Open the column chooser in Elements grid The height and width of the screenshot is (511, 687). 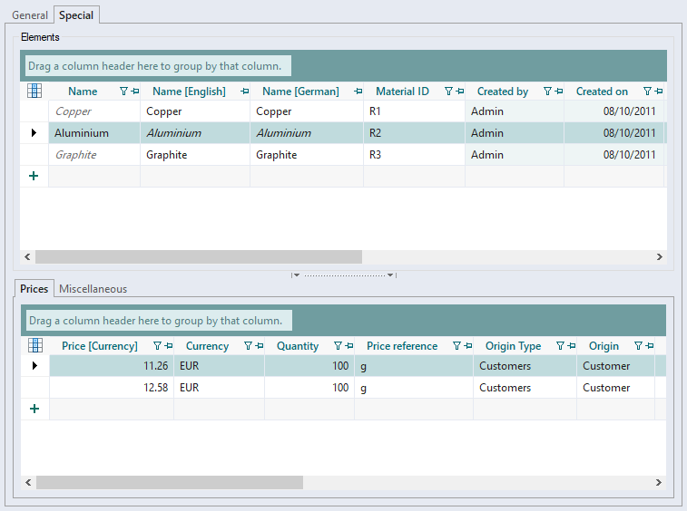[x=34, y=91]
